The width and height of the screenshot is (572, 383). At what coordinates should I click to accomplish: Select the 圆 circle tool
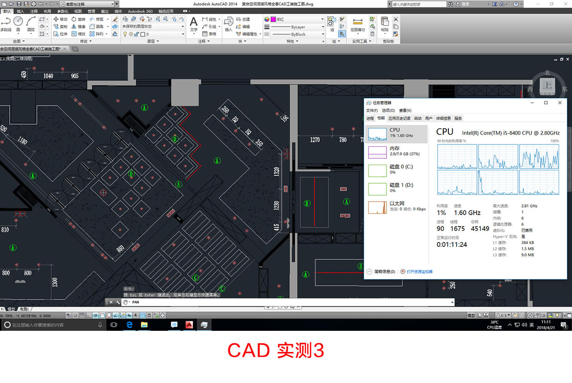pyautogui.click(x=18, y=24)
